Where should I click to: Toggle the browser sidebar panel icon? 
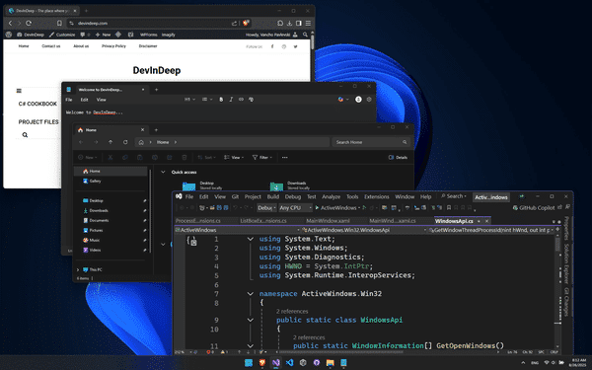click(299, 23)
